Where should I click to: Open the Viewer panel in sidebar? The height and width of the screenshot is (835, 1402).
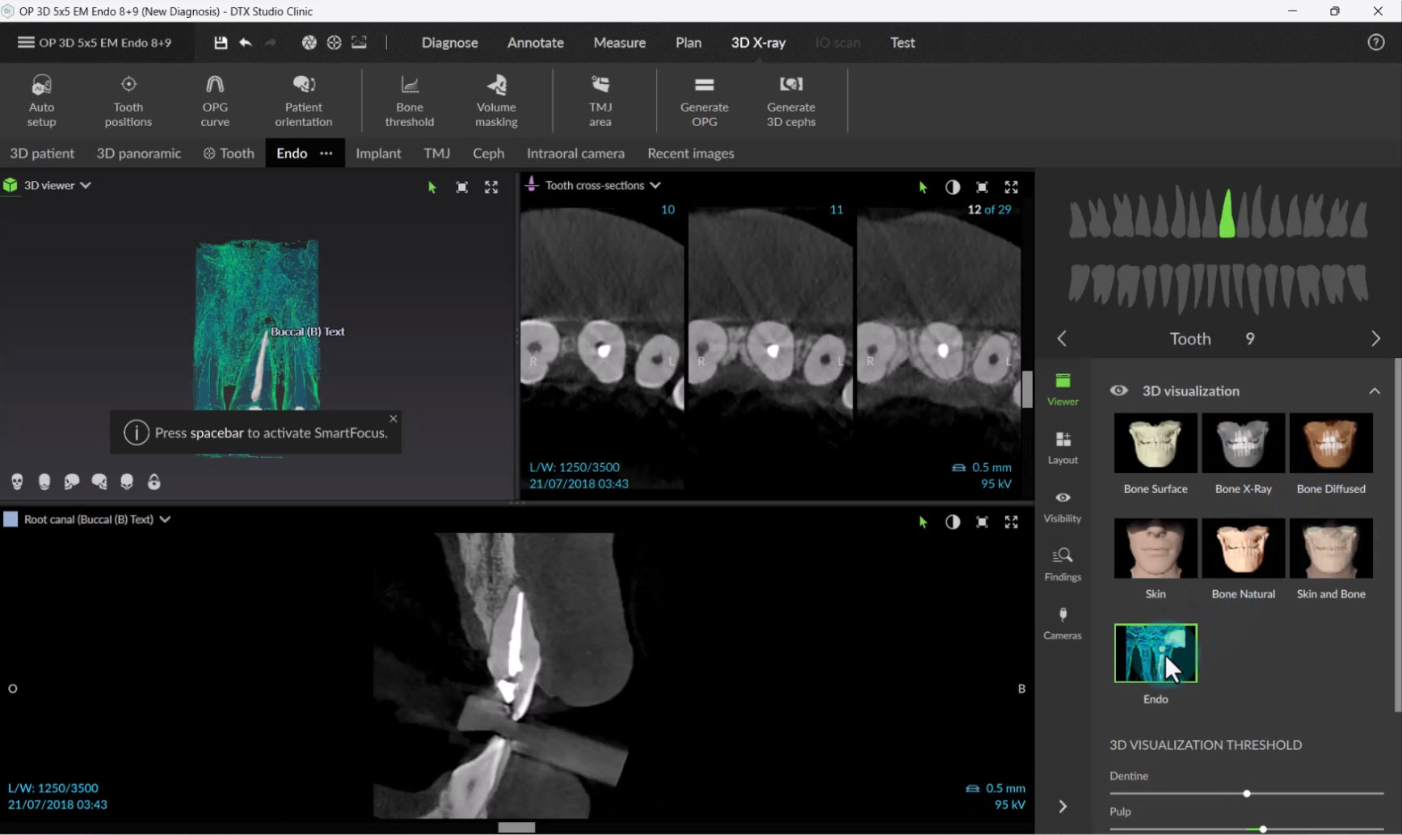tap(1063, 389)
